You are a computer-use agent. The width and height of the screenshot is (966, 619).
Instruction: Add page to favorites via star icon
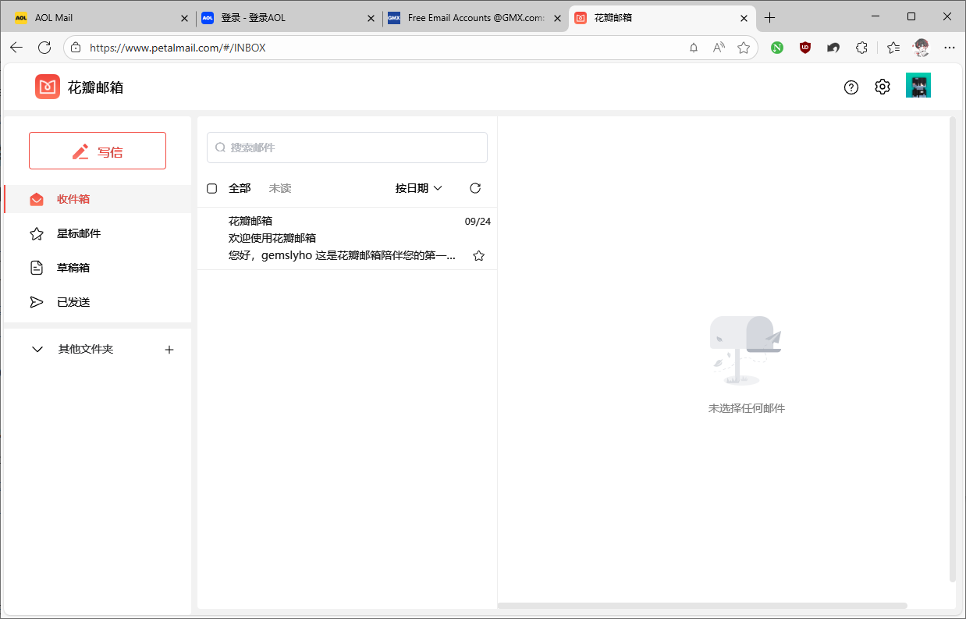[x=743, y=48]
